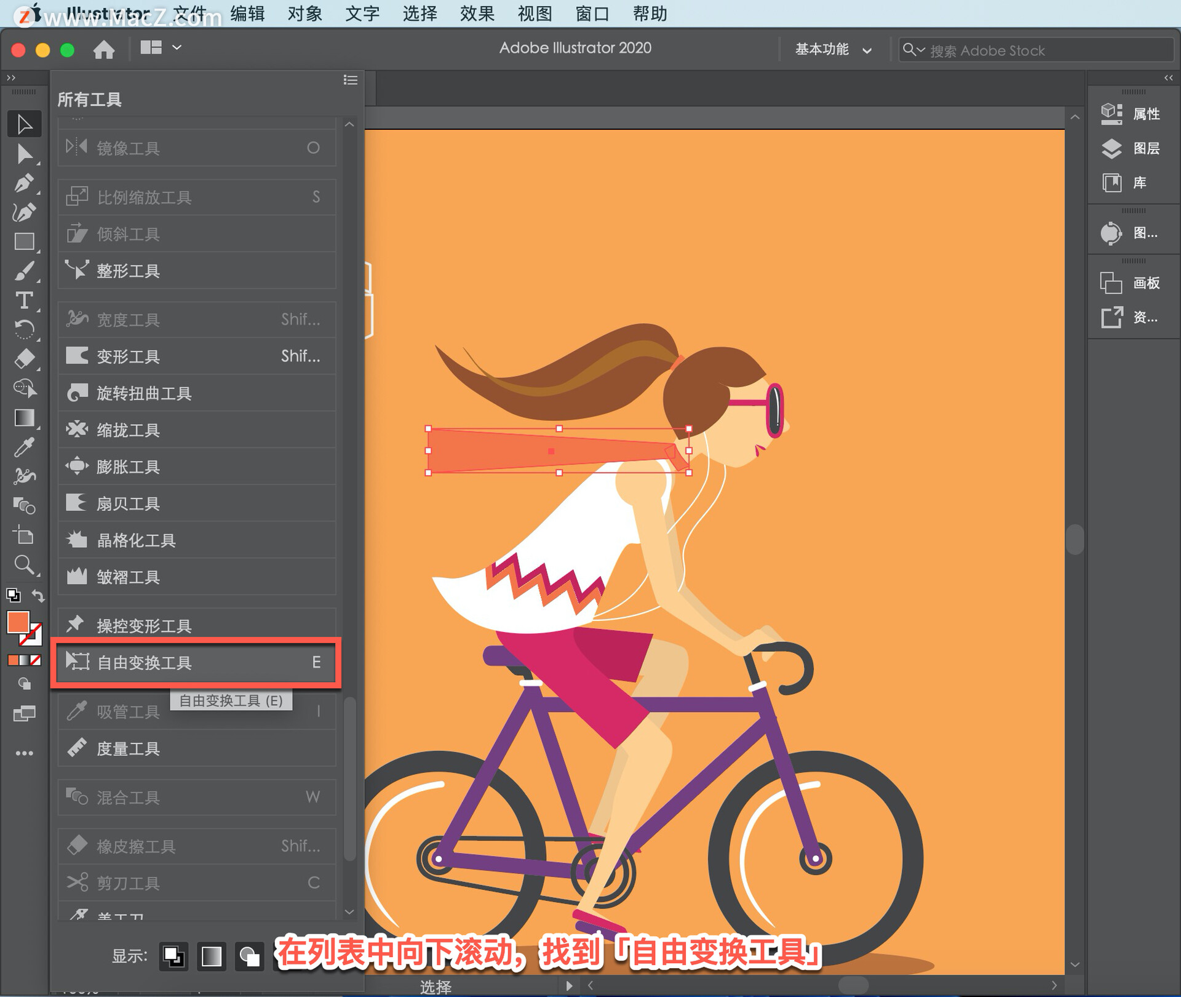Open the Adobe Stock search options dropdown

[x=914, y=50]
